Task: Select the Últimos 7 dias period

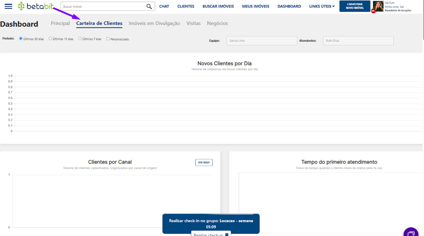Action: point(80,39)
